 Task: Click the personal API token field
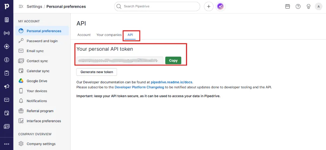click(x=119, y=60)
